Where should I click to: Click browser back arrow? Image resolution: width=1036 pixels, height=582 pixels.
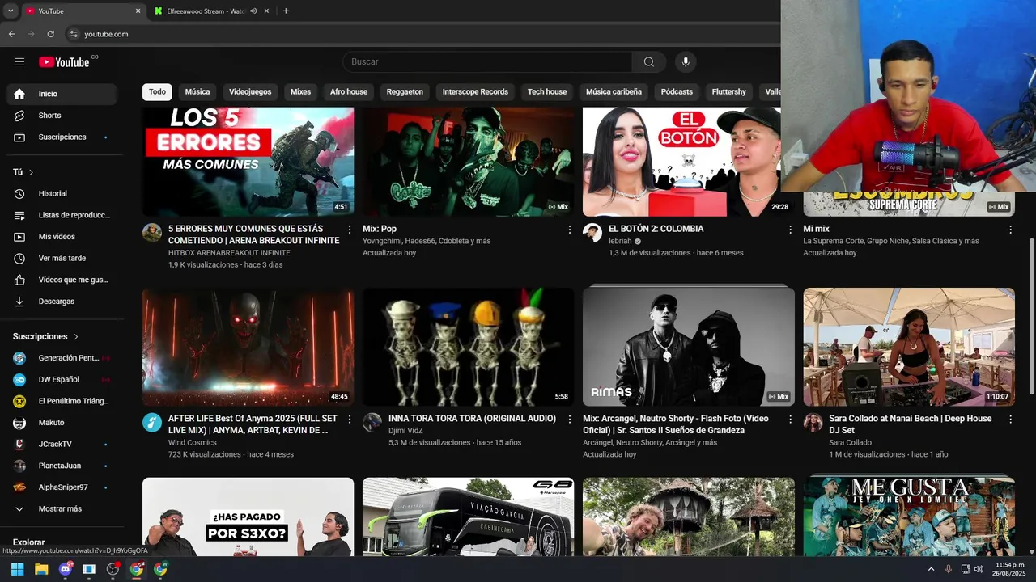(11, 34)
